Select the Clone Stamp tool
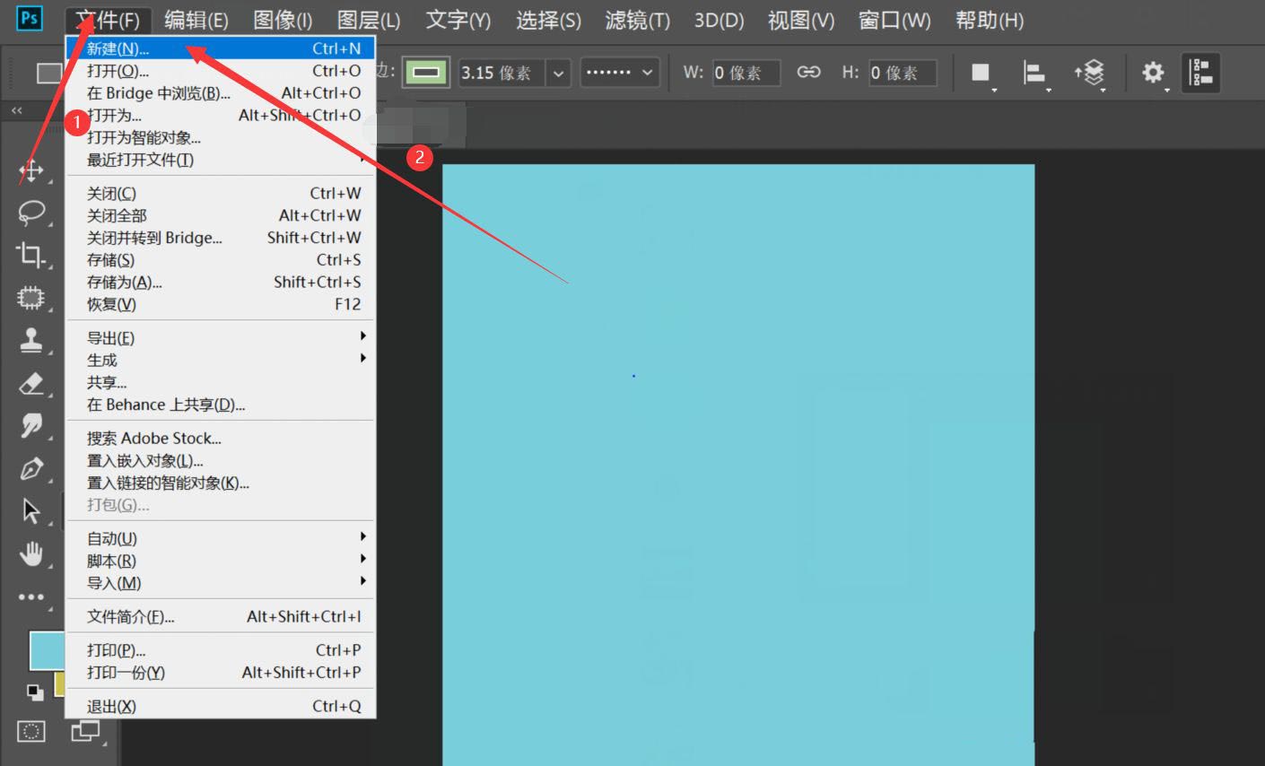The image size is (1265, 766). pyautogui.click(x=31, y=341)
